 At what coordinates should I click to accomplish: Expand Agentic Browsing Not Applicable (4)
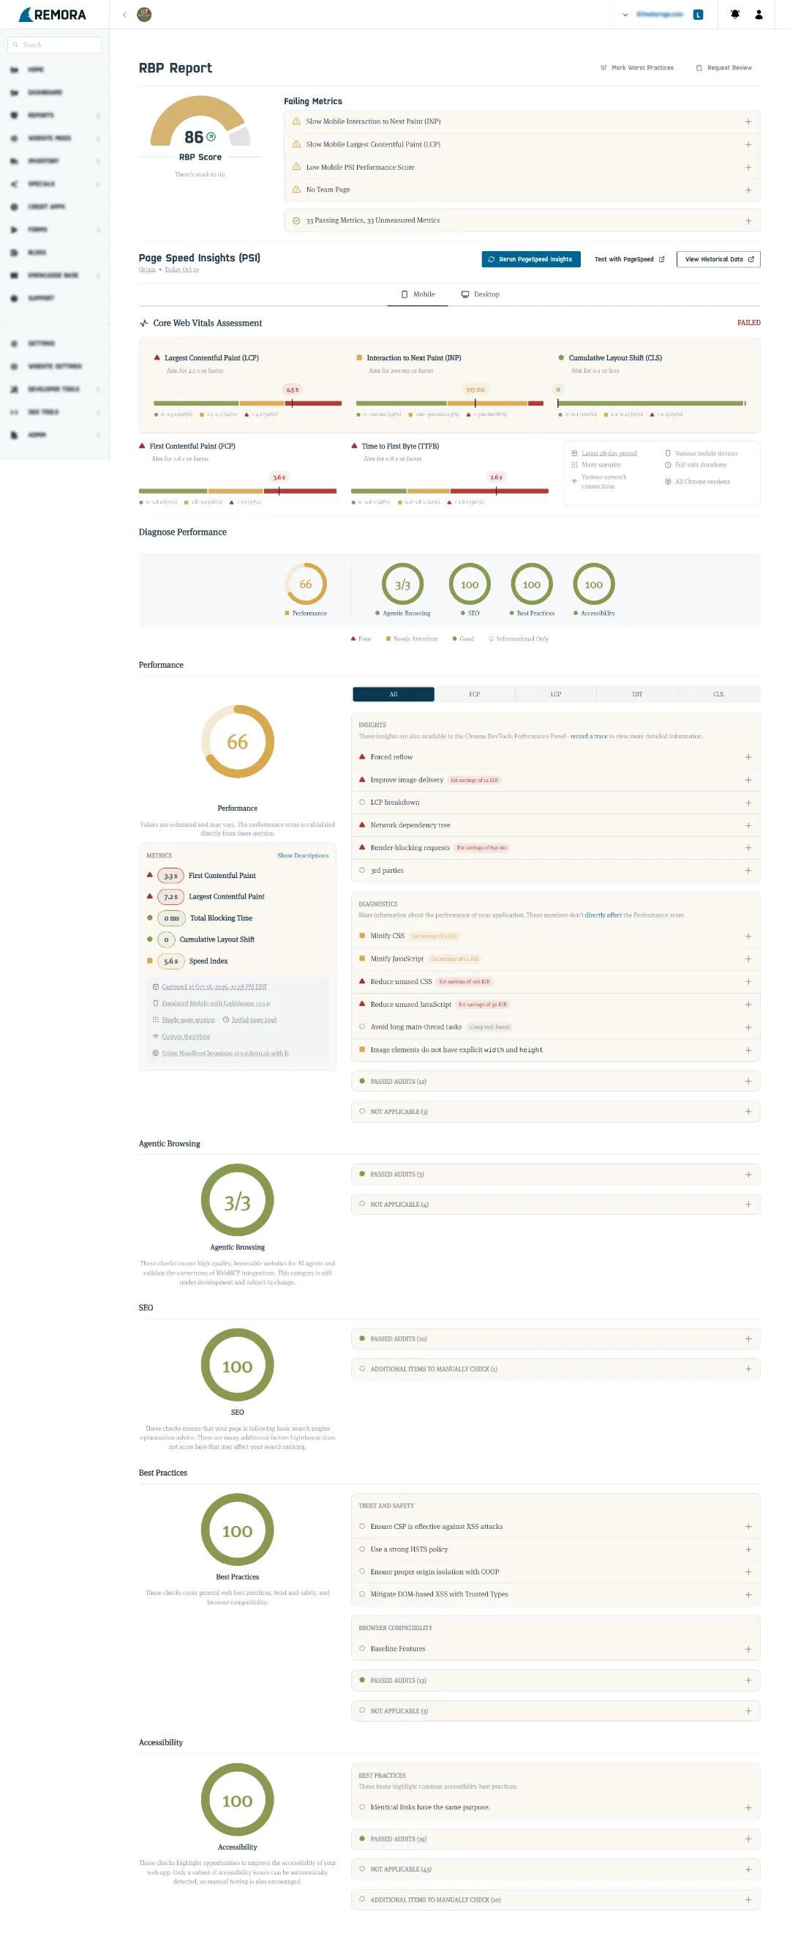[555, 1205]
